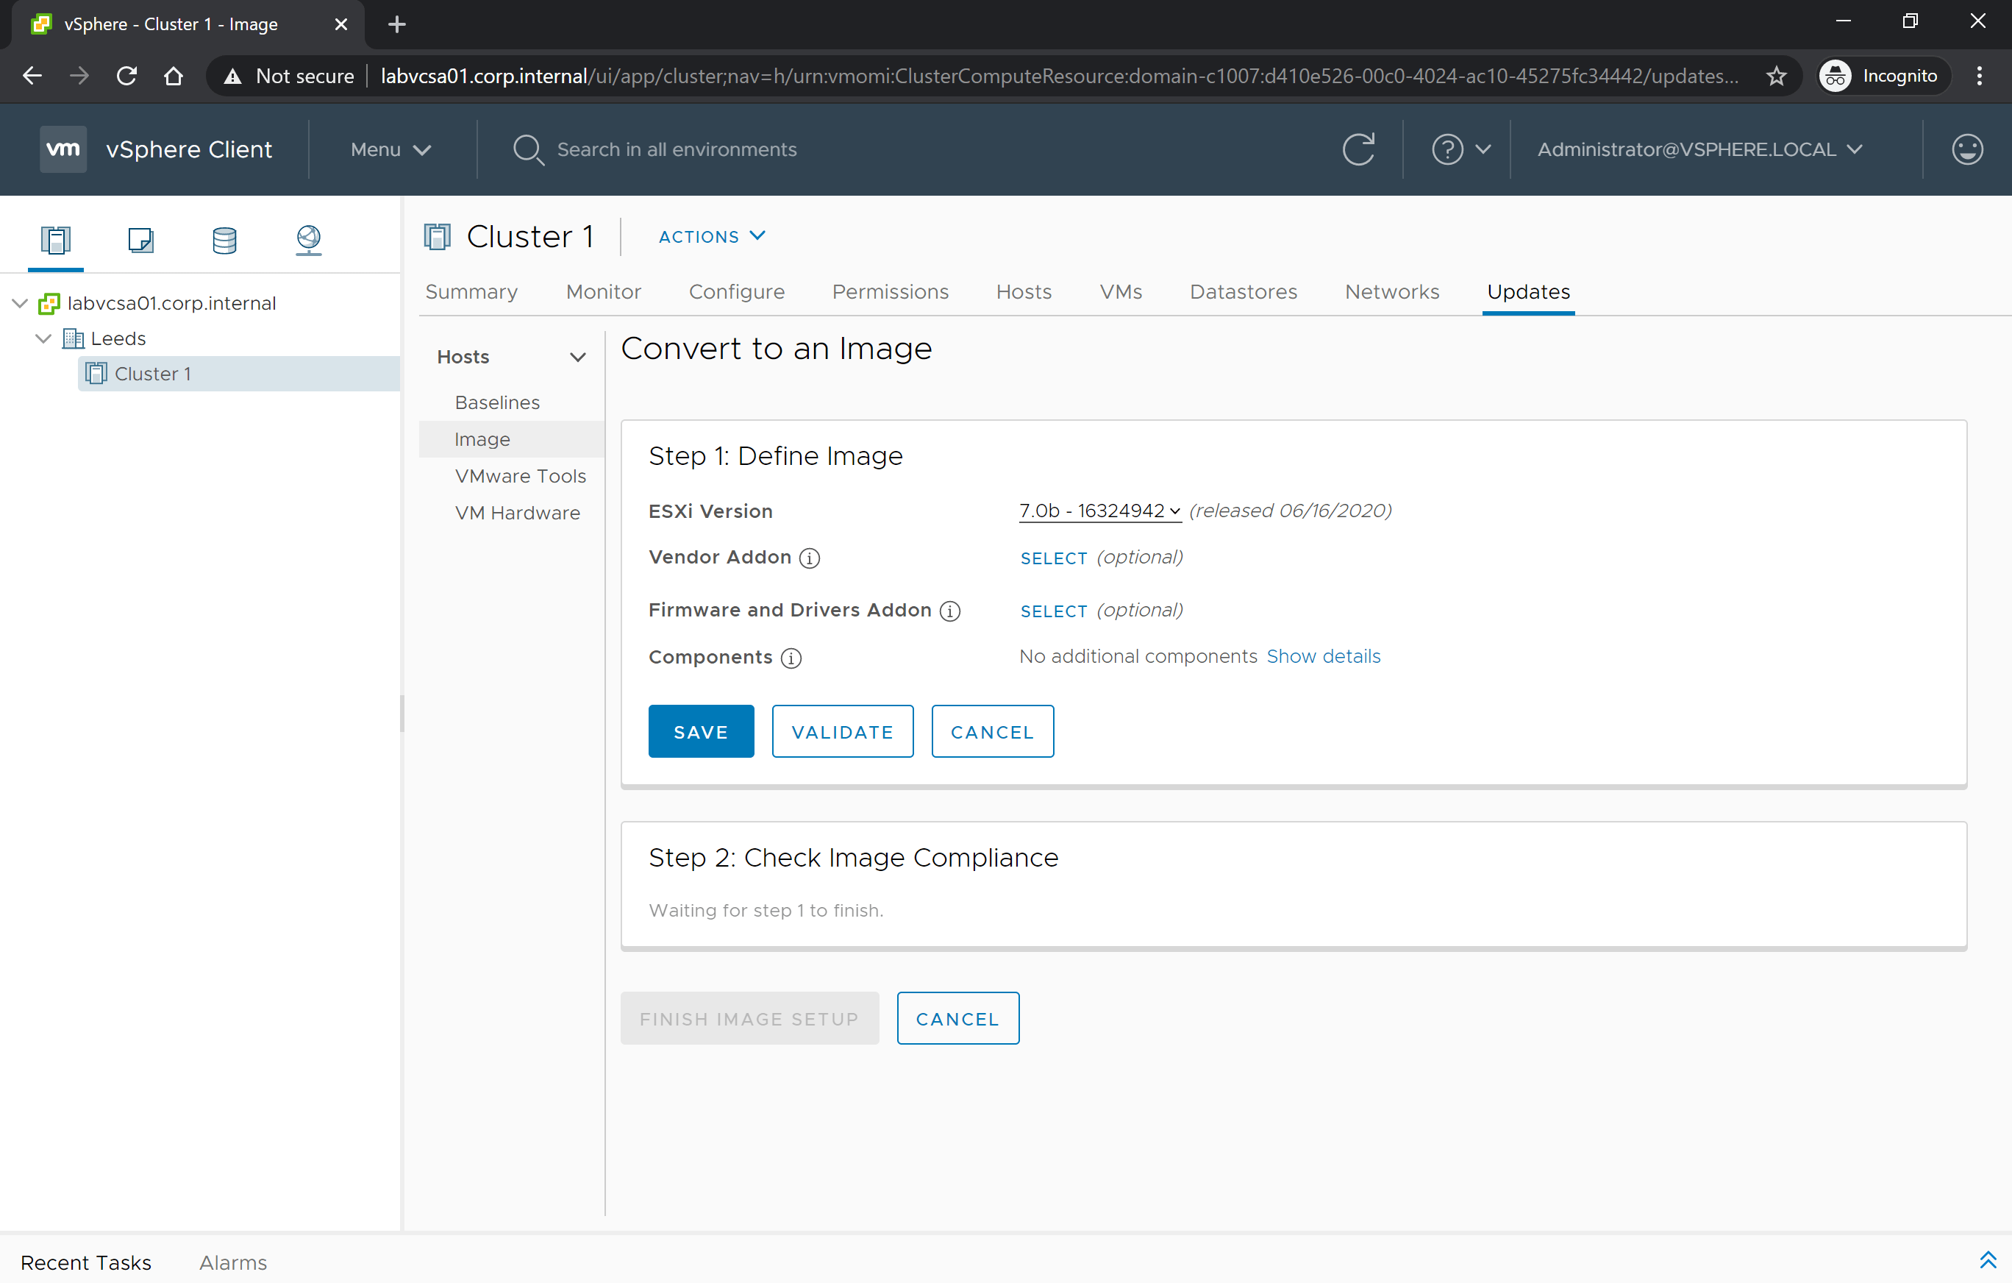This screenshot has height=1283, width=2012.
Task: Click Search in all environments field
Action: (677, 149)
